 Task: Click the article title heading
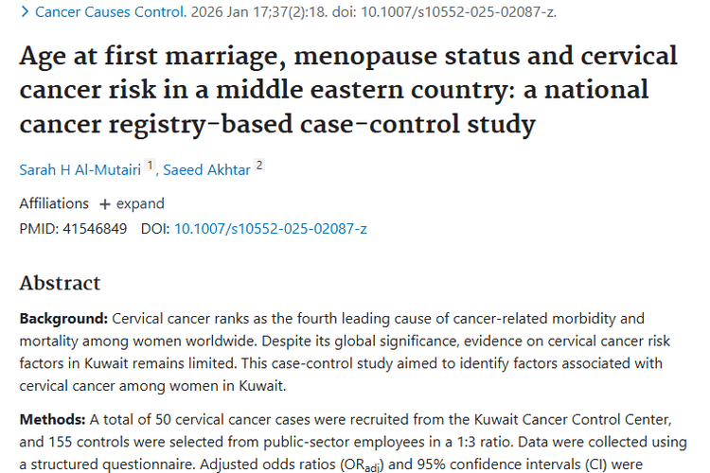(x=348, y=90)
